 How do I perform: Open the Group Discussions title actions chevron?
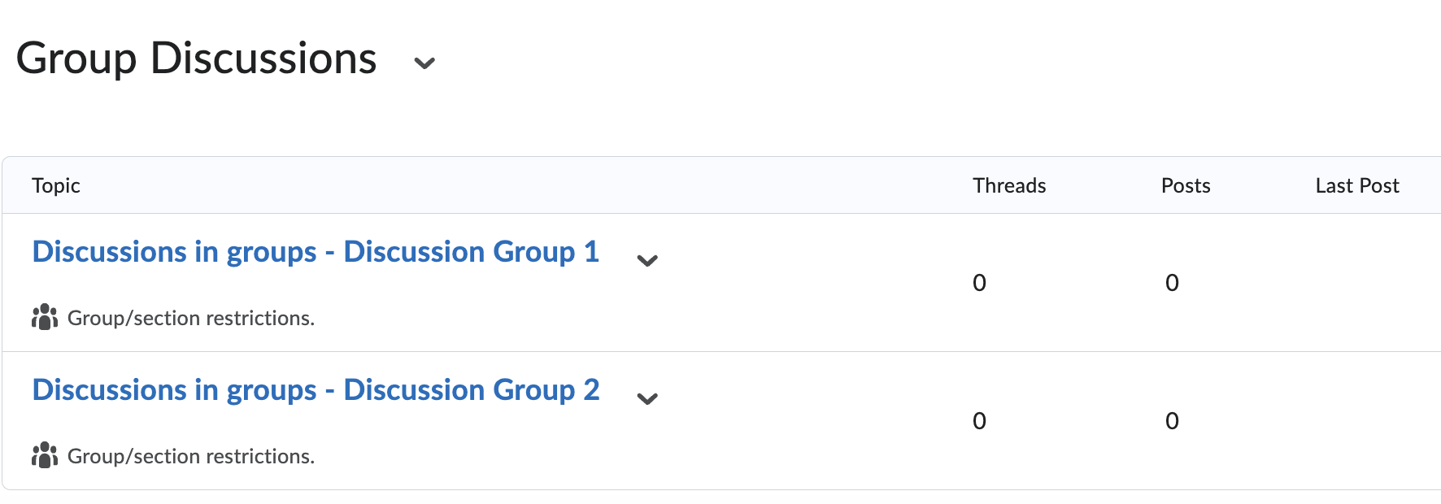pos(424,63)
